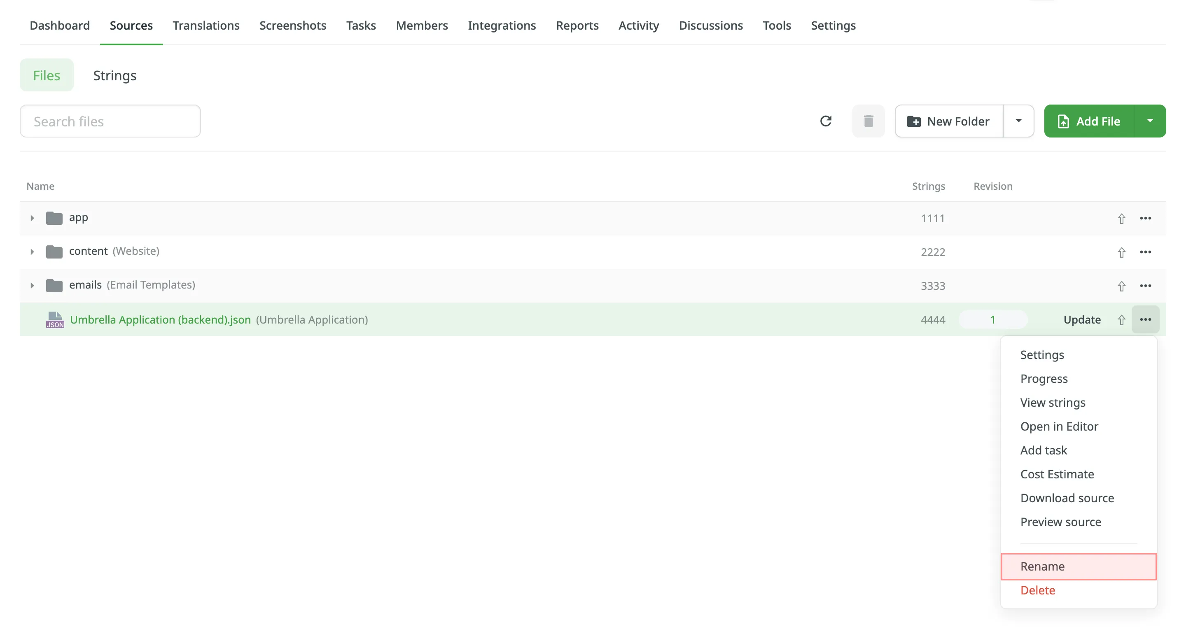Click the trash delete icon in toolbar
The width and height of the screenshot is (1186, 636).
tap(868, 121)
